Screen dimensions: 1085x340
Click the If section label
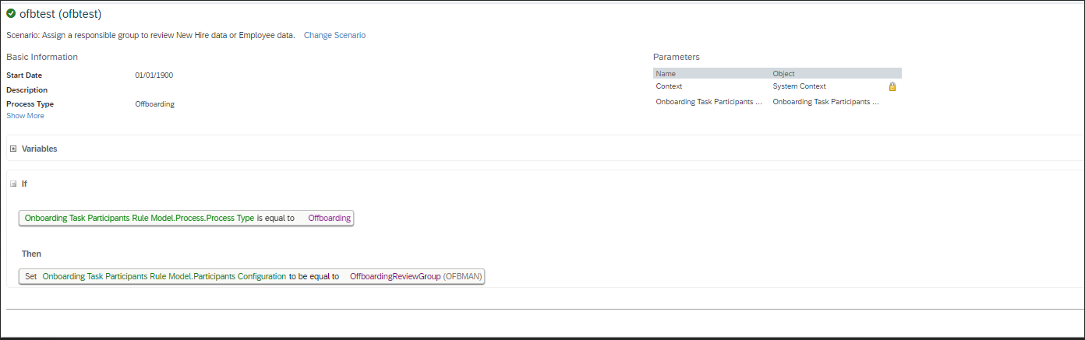(24, 184)
